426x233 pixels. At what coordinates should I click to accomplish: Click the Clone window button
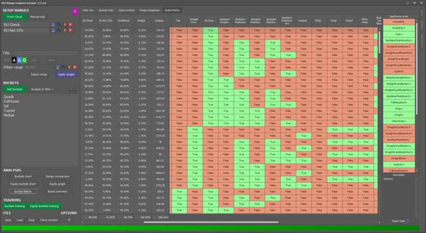tap(49, 220)
